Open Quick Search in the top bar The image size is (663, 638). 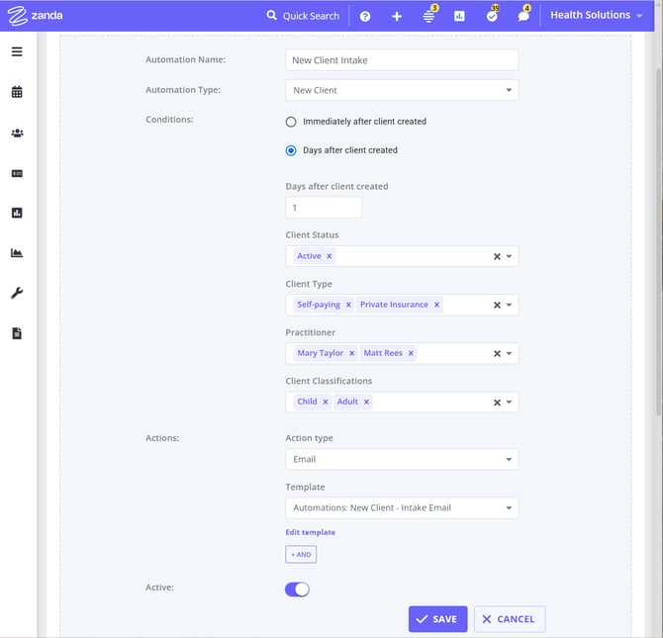click(303, 16)
